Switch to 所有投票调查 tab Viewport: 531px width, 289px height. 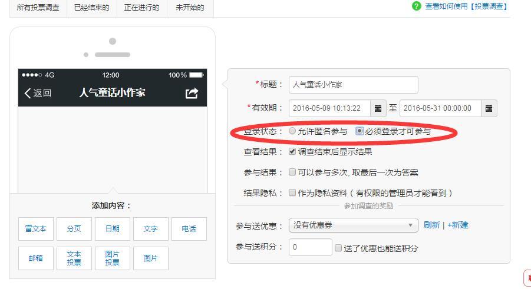[x=38, y=8]
